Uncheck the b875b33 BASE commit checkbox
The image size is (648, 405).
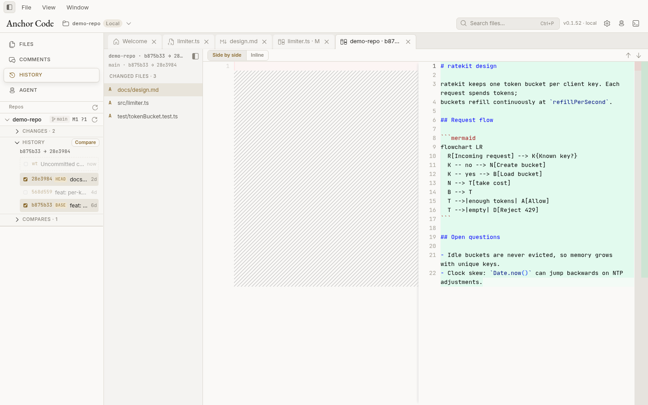coord(26,205)
